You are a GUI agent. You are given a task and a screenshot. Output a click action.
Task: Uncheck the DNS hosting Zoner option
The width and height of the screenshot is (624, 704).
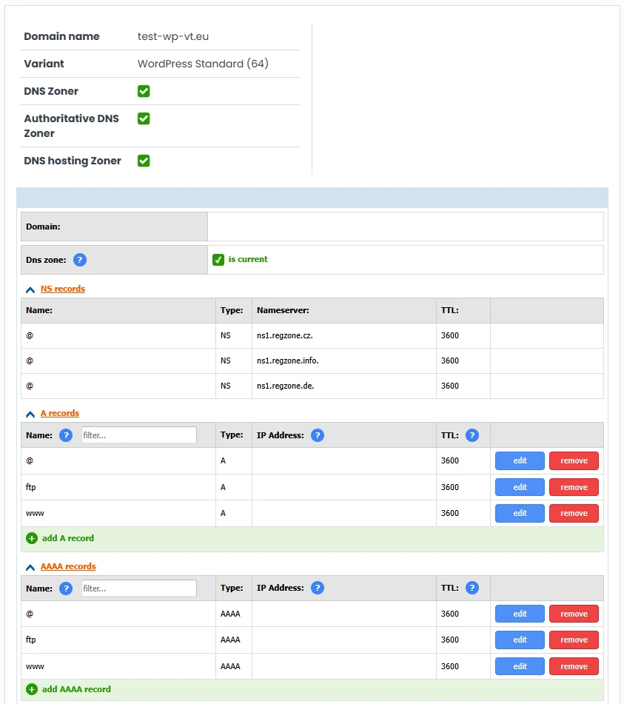143,160
